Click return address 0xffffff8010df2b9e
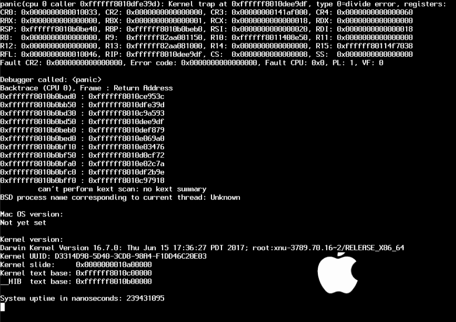The image size is (456, 322). [x=127, y=172]
